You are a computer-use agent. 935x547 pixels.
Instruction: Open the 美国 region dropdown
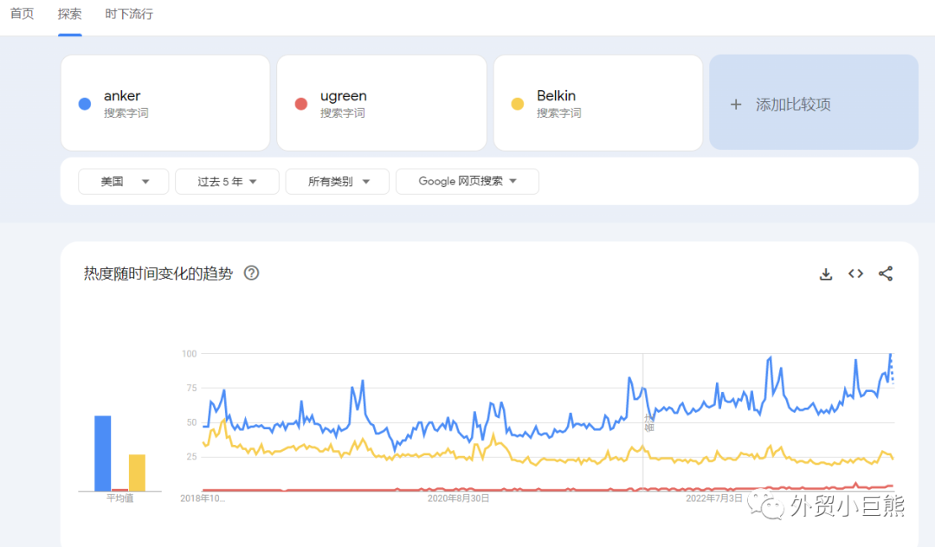point(123,181)
